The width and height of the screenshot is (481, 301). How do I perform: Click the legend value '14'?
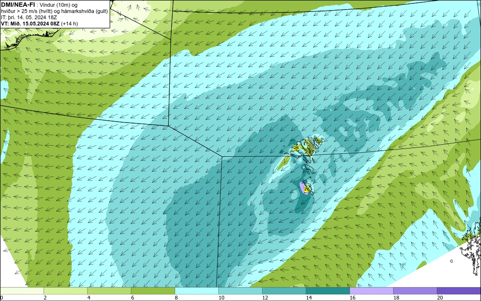click(309, 298)
